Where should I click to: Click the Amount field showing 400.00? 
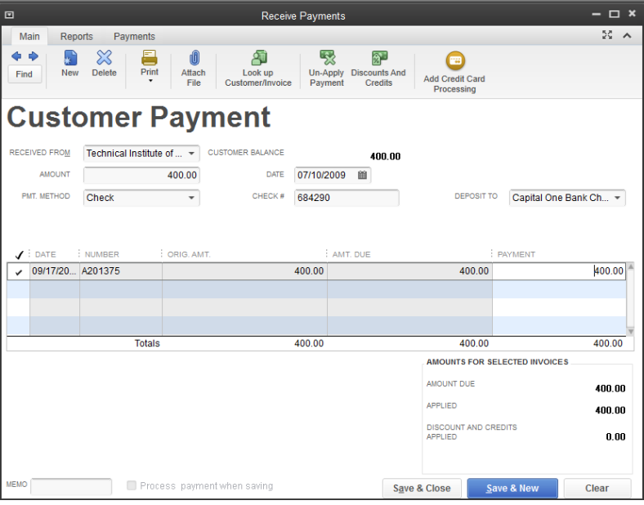click(x=141, y=176)
